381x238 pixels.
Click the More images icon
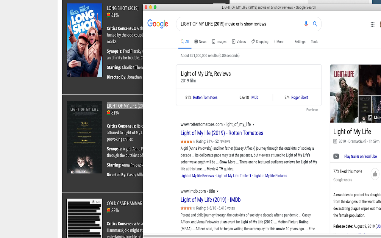[x=370, y=118]
